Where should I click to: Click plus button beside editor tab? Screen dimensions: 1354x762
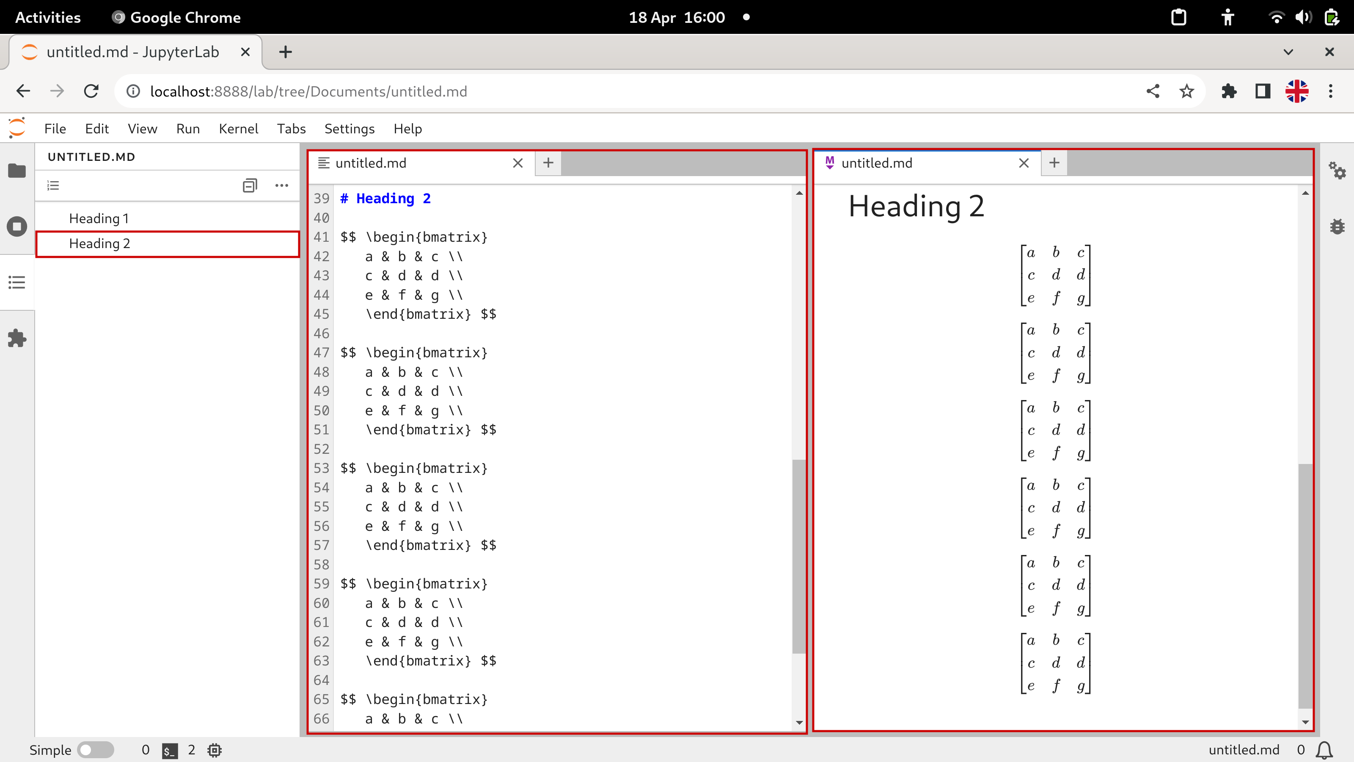548,163
